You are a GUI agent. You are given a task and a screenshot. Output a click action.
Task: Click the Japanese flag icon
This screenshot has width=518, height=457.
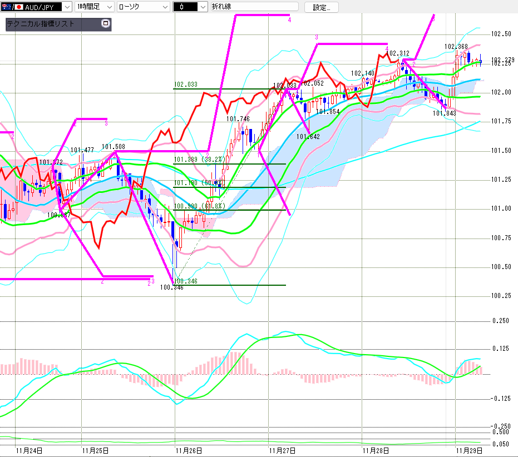point(18,7)
